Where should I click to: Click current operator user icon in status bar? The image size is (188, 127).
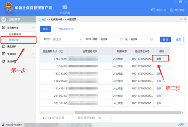(x=3, y=125)
